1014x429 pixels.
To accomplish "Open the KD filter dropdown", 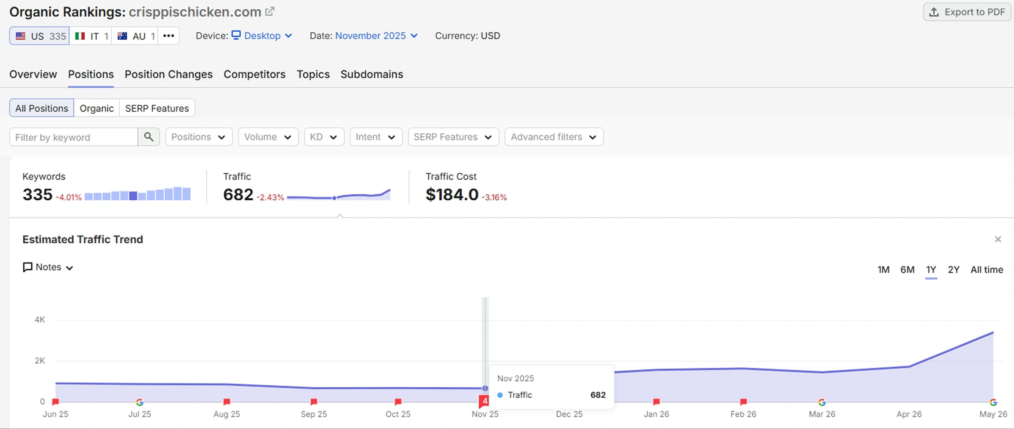I will pos(324,137).
